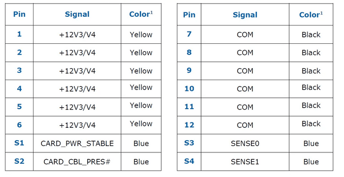This screenshot has width=344, height=177.
Task: Click the SENSE0 signal cell
Action: pos(245,143)
